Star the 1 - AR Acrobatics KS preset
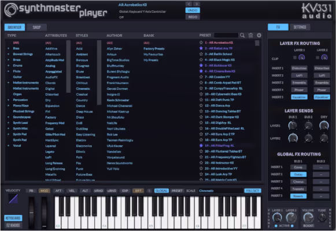The image size is (336, 231). [201, 43]
